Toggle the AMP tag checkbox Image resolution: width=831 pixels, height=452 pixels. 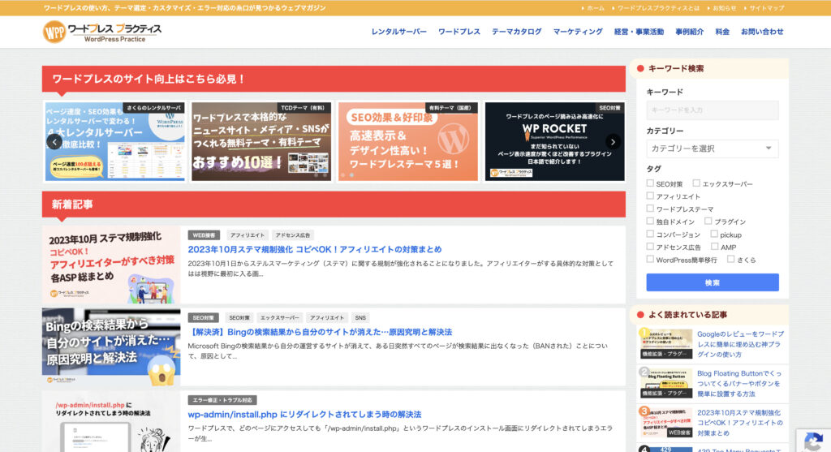pos(714,247)
